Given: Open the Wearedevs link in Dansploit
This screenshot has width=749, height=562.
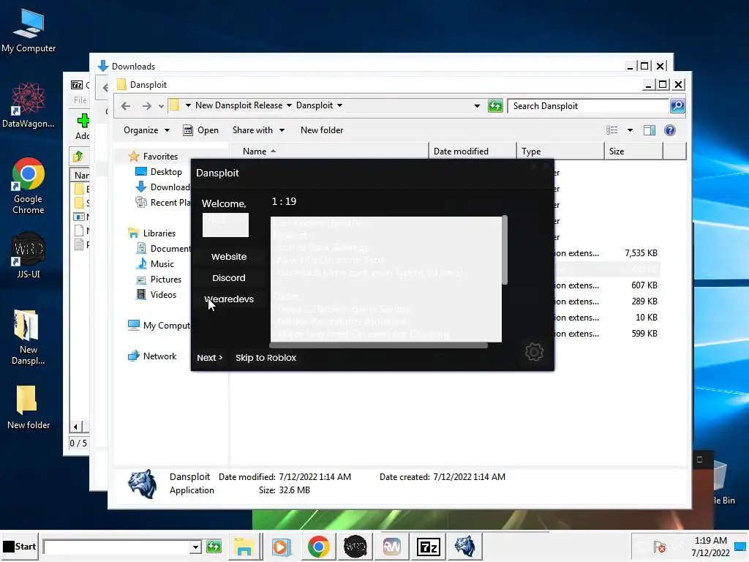Looking at the screenshot, I should [x=229, y=299].
